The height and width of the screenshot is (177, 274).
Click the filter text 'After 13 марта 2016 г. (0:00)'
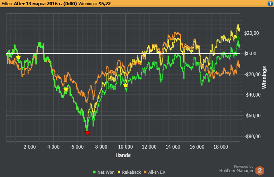[45, 4]
